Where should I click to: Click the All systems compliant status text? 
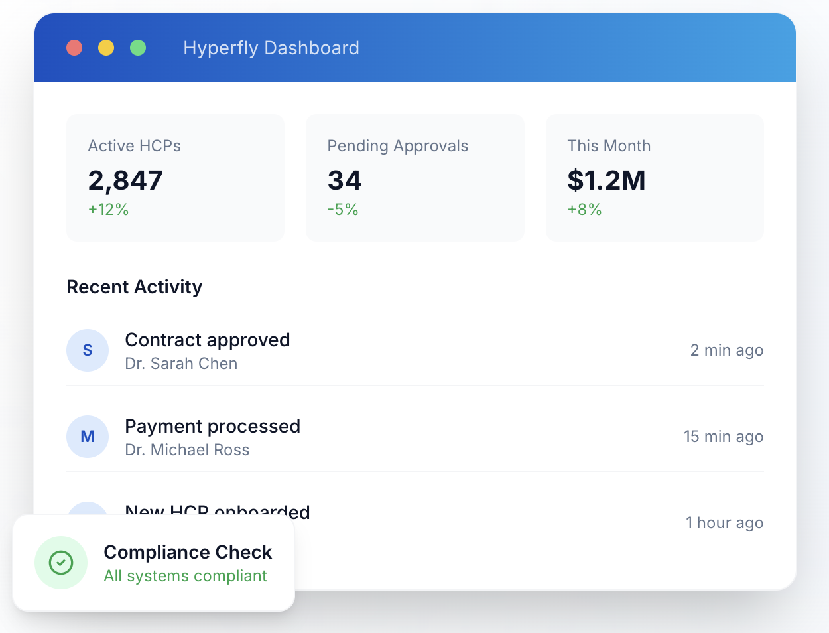[x=185, y=576]
